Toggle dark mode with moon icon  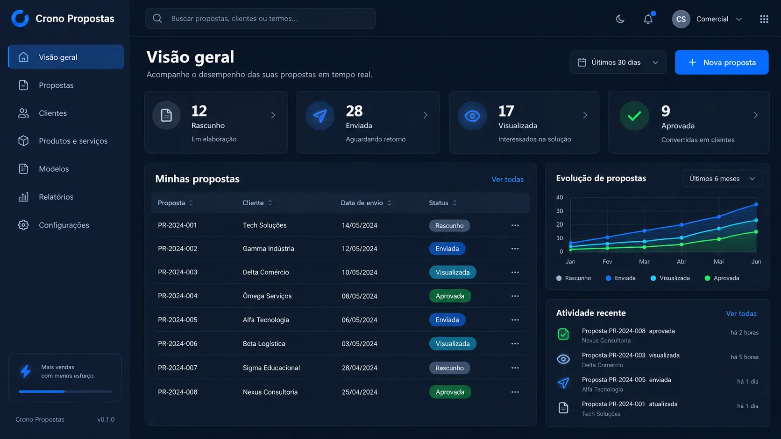[620, 19]
